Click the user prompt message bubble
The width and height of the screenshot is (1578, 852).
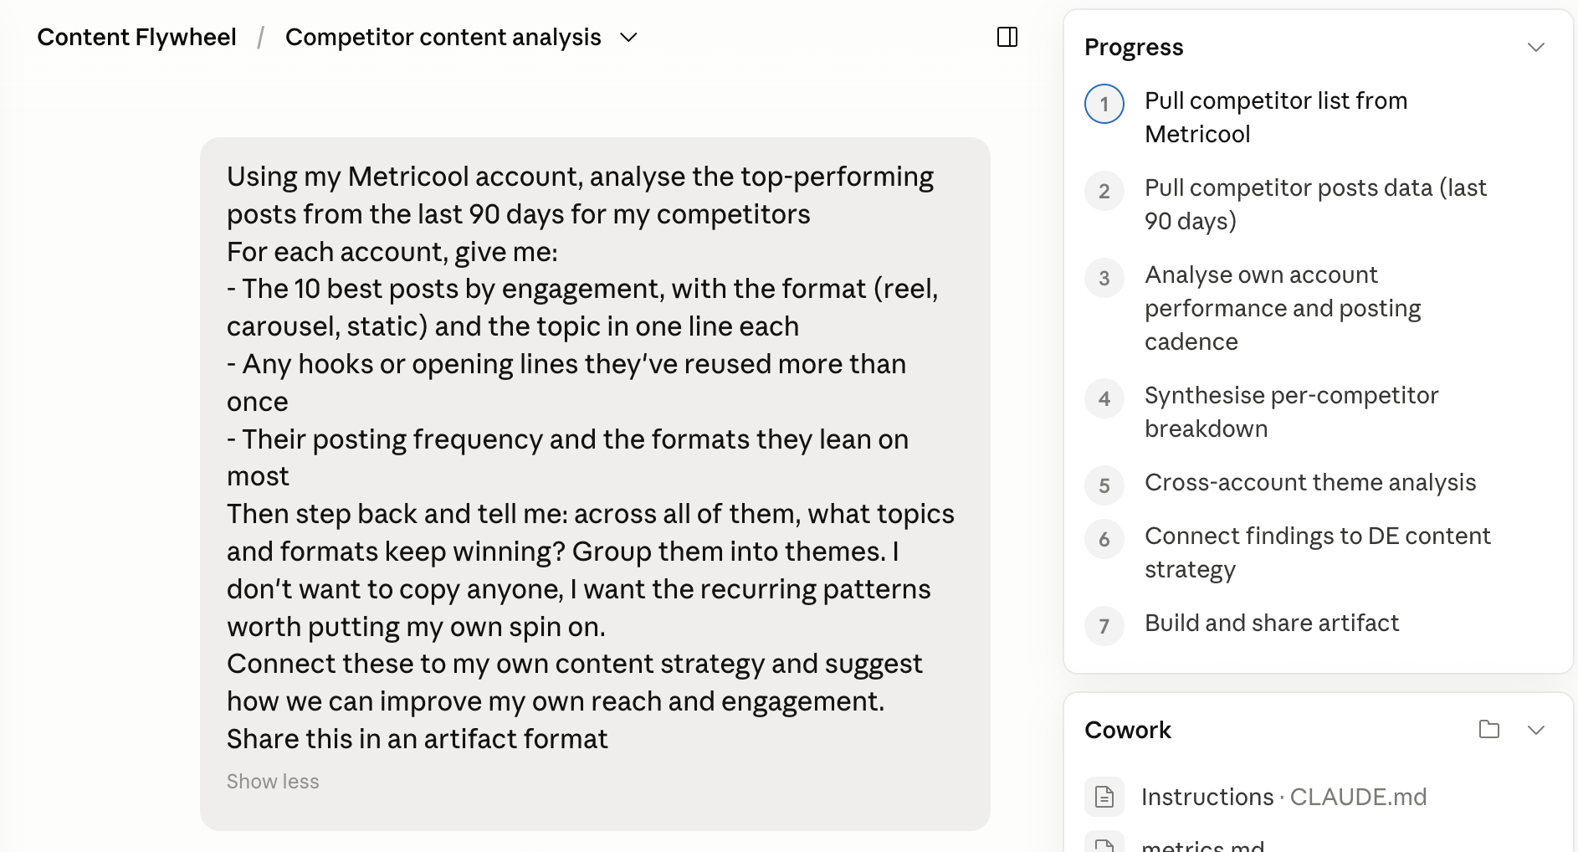click(x=595, y=484)
